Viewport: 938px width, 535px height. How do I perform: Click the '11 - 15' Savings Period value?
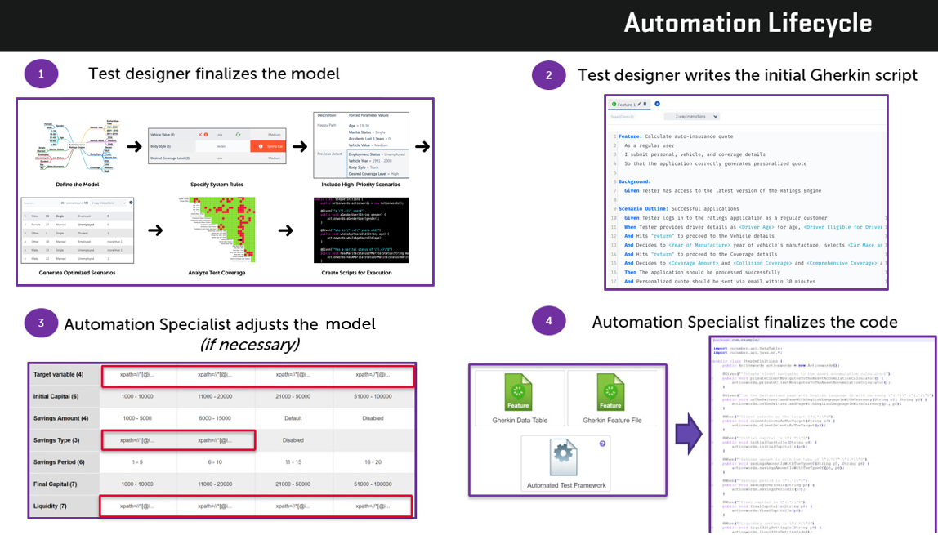point(293,462)
